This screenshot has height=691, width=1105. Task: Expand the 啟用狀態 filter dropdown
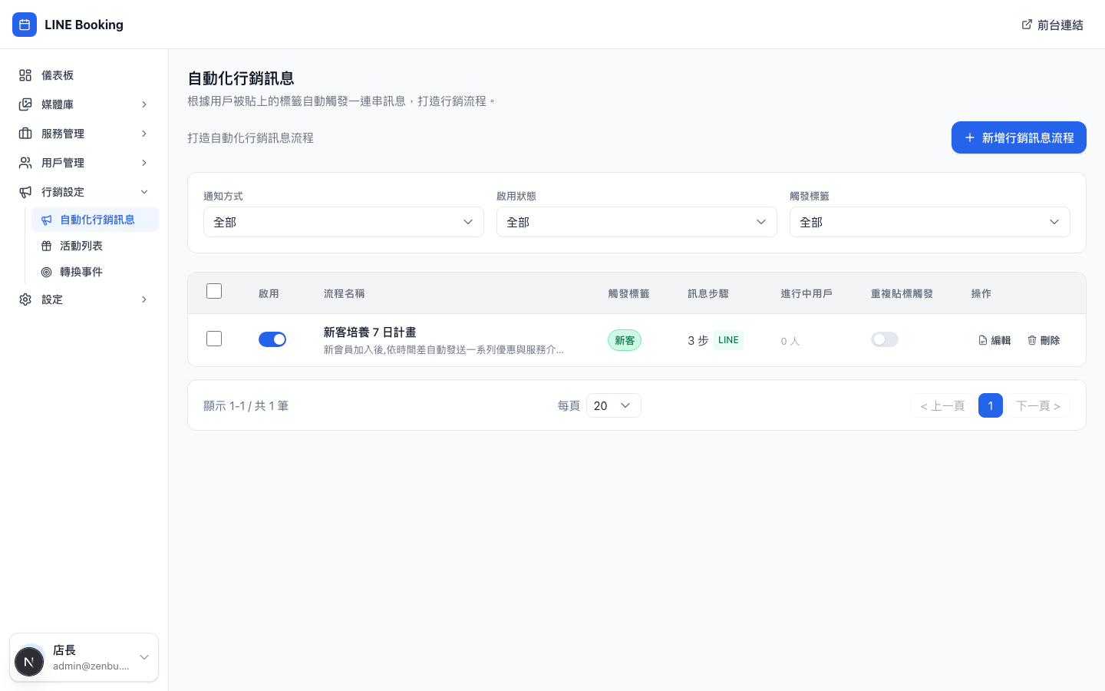(x=636, y=222)
